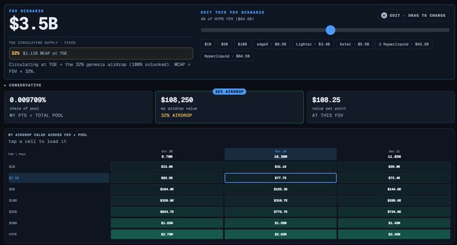Choose the Hyperliquid $84.5B preset chip
Screen dimensions: 457x245
[x=226, y=56]
